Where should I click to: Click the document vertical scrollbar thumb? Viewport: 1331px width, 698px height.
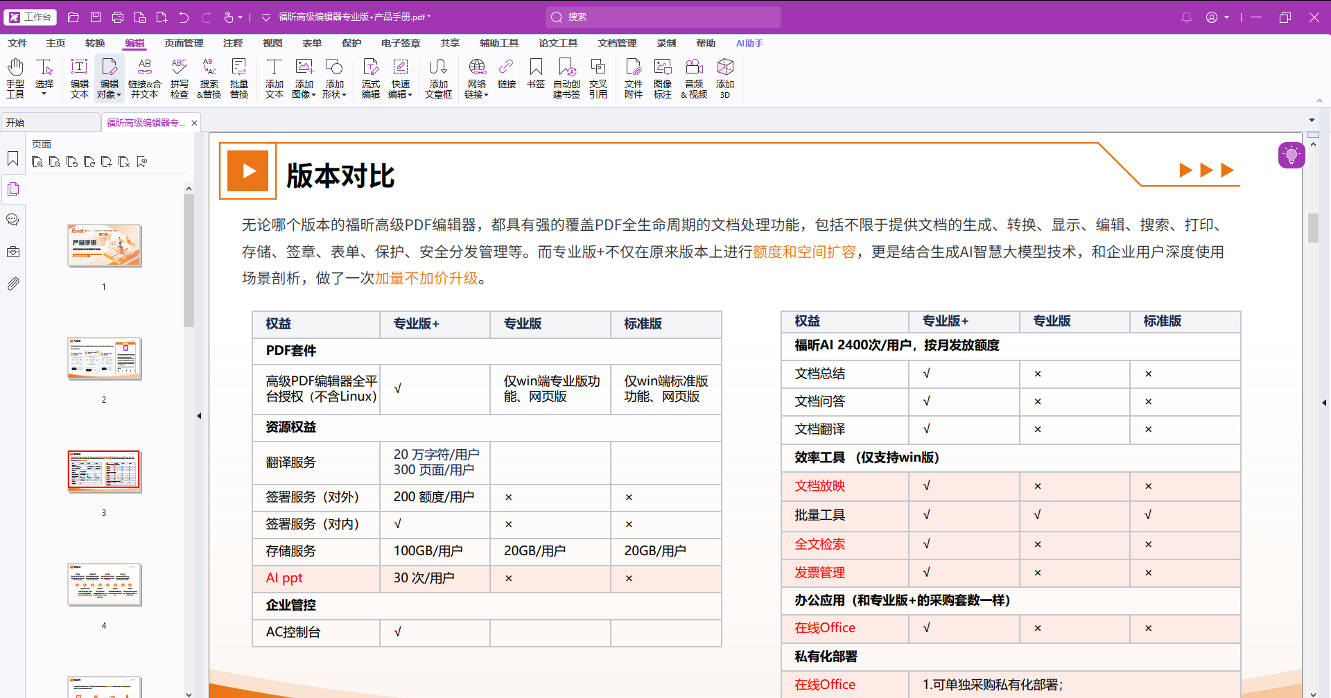pos(1313,228)
